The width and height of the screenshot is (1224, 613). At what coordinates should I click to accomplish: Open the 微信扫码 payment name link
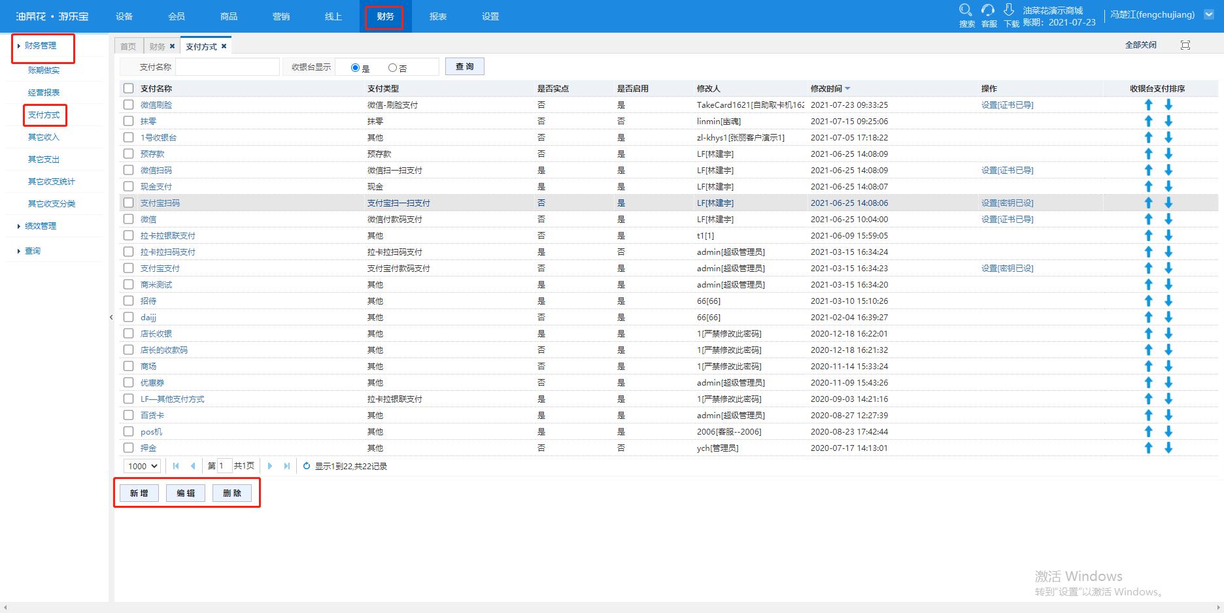click(156, 170)
